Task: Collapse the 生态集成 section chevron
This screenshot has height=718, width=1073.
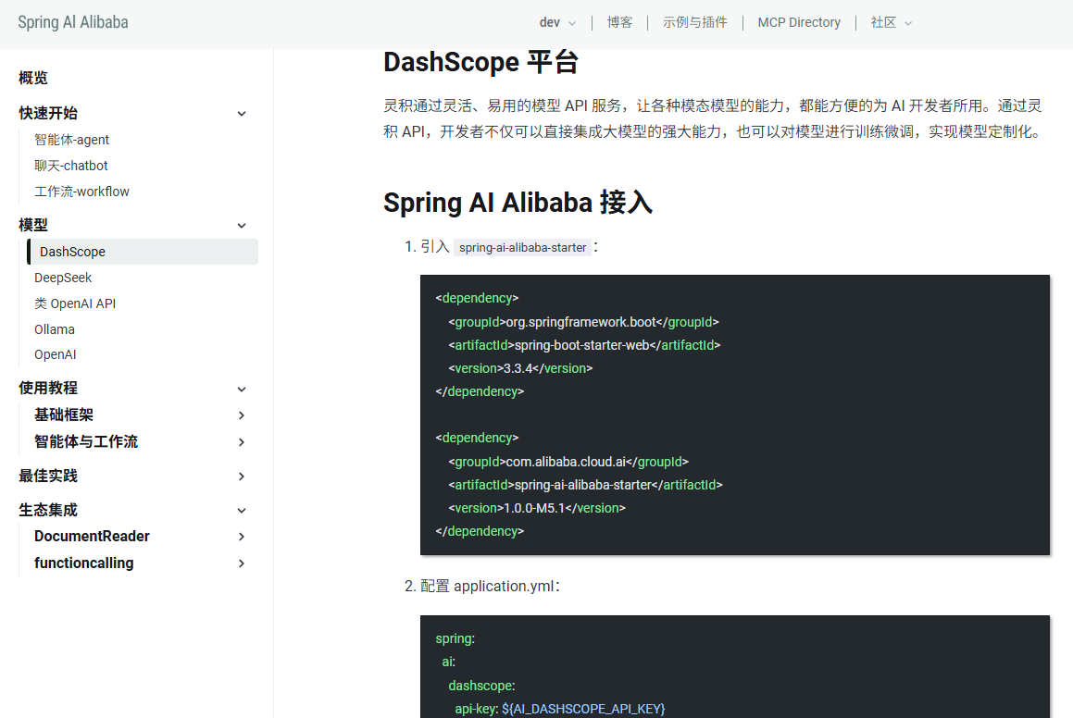Action: coord(242,511)
